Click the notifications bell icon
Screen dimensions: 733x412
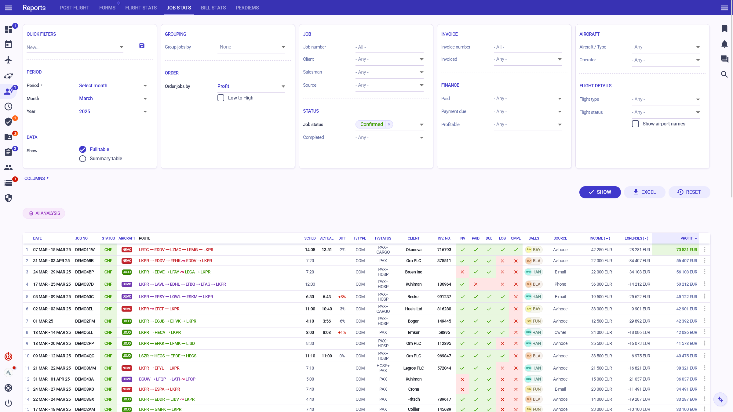724,44
